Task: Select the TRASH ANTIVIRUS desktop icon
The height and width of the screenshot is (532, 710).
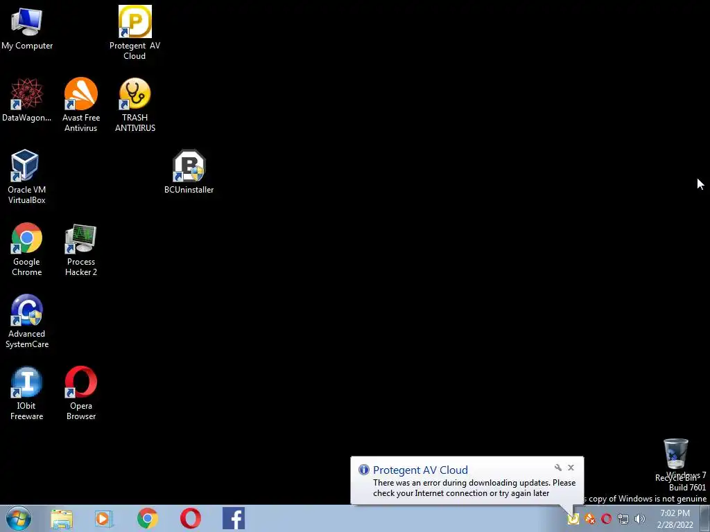Action: pyautogui.click(x=135, y=105)
